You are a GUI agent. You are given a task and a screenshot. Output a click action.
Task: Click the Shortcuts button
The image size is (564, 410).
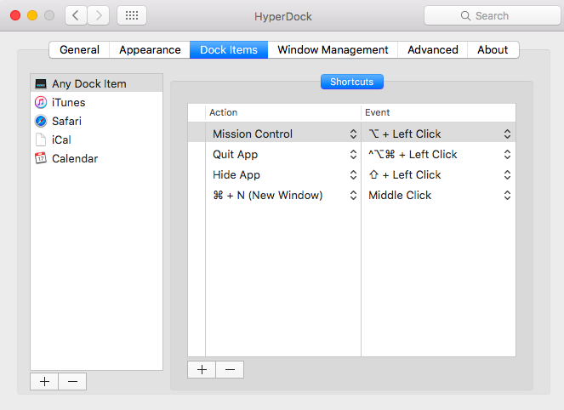pos(352,82)
